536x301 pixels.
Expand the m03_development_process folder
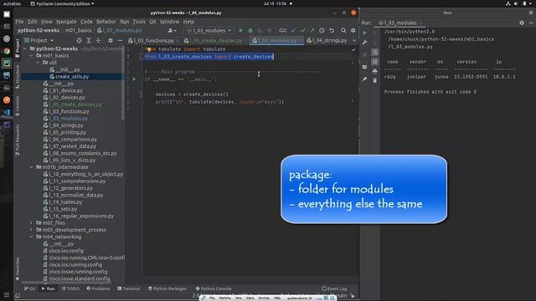pyautogui.click(x=32, y=230)
